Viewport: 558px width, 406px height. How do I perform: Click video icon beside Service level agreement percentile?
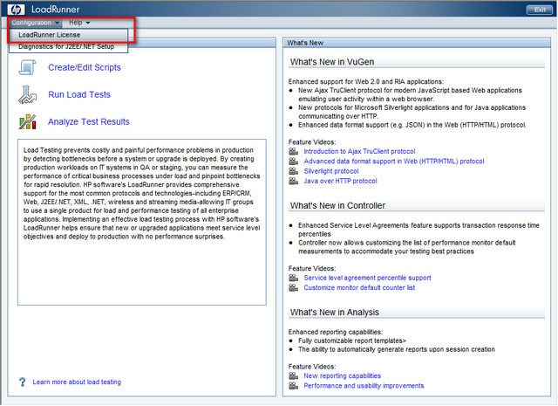(x=293, y=278)
